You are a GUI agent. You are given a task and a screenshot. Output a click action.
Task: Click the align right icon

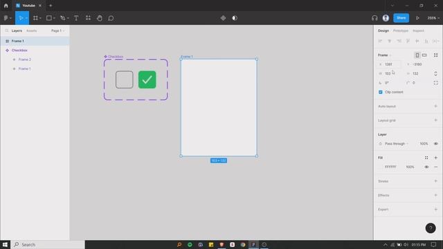(x=399, y=41)
